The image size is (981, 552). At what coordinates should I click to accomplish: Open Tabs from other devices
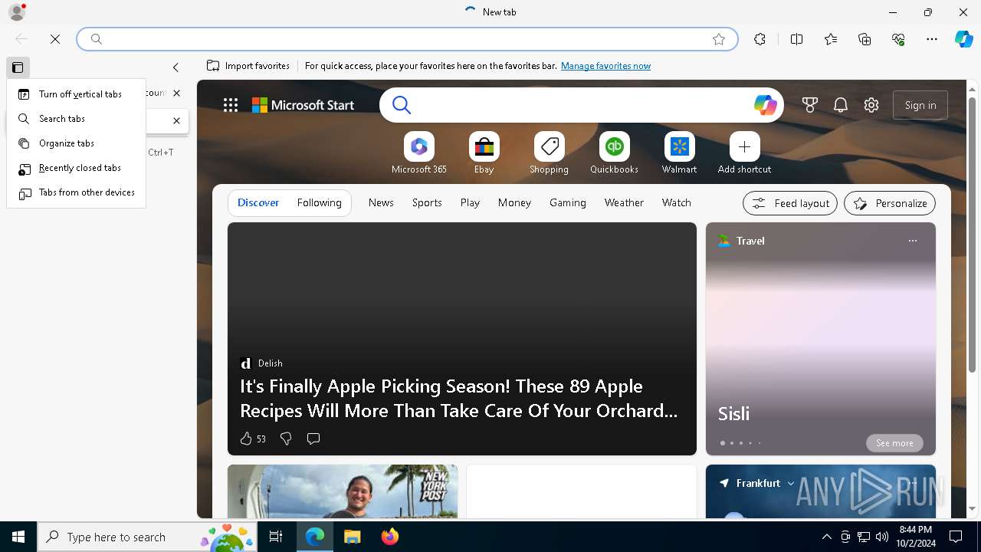76,192
